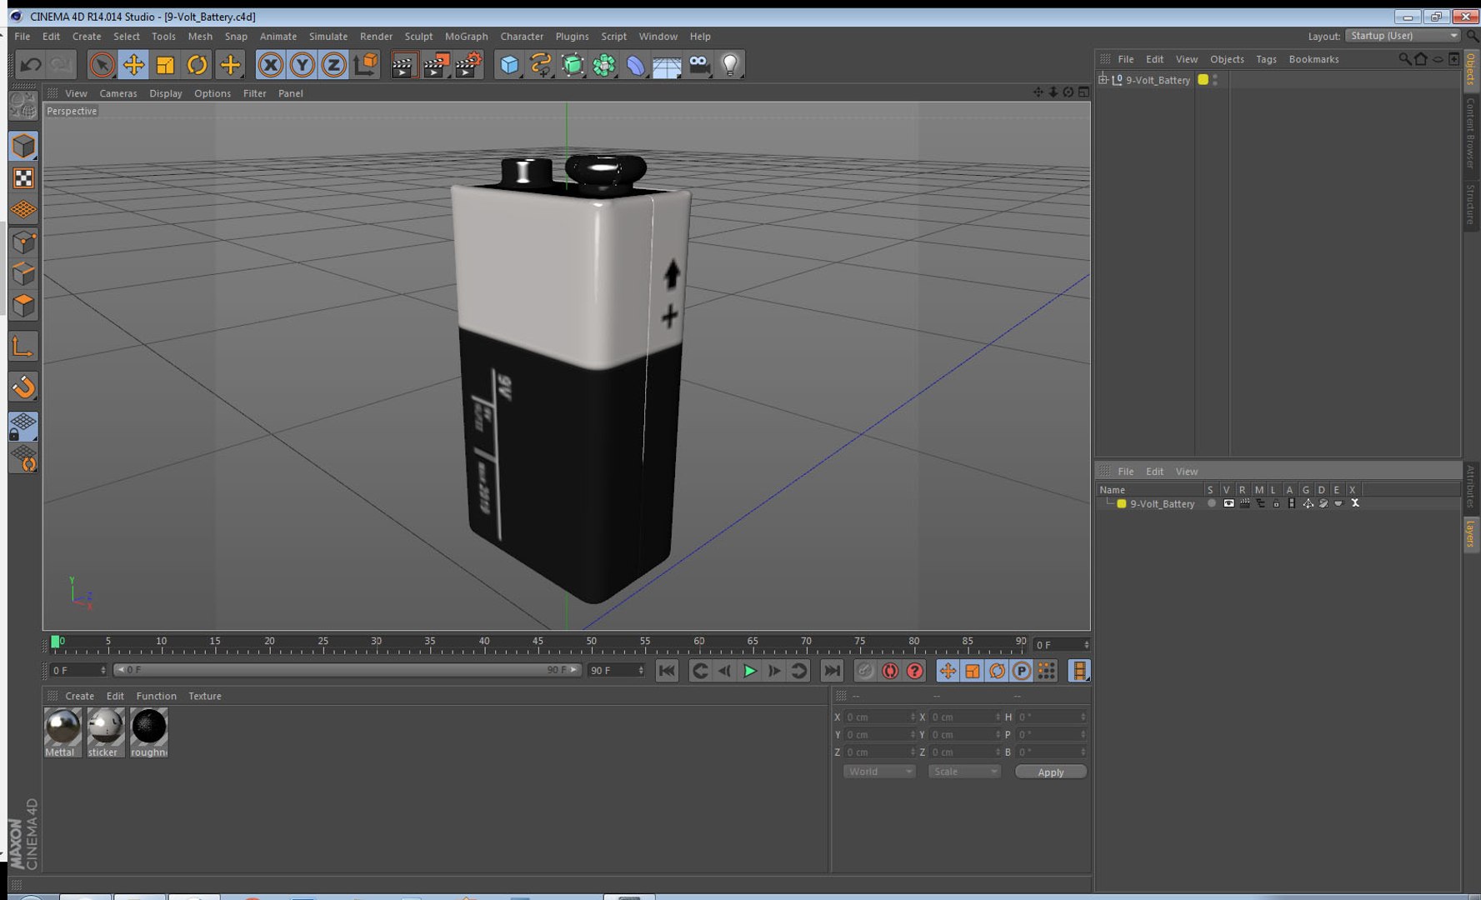Switch to Texture mode checkerboard icon

[x=23, y=178]
